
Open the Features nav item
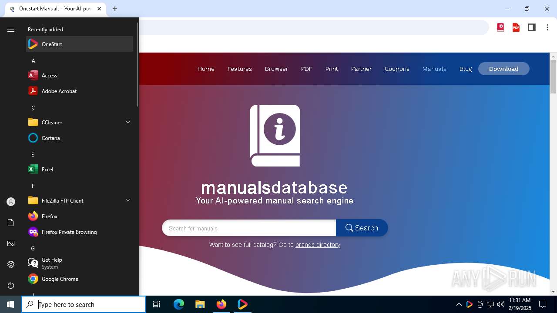point(240,69)
